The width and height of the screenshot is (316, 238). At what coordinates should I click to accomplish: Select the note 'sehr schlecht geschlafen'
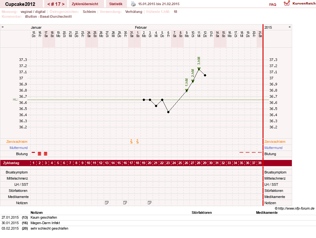(x=49, y=228)
